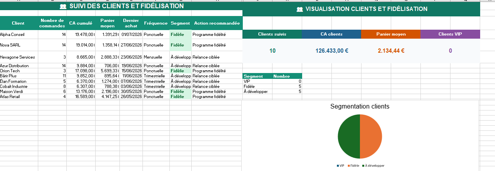The height and width of the screenshot is (171, 495).
Task: Click the À développer legend entry
Action: pyautogui.click(x=373, y=166)
